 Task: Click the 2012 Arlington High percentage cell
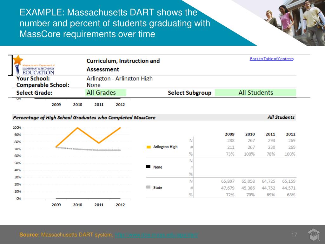coord(290,153)
